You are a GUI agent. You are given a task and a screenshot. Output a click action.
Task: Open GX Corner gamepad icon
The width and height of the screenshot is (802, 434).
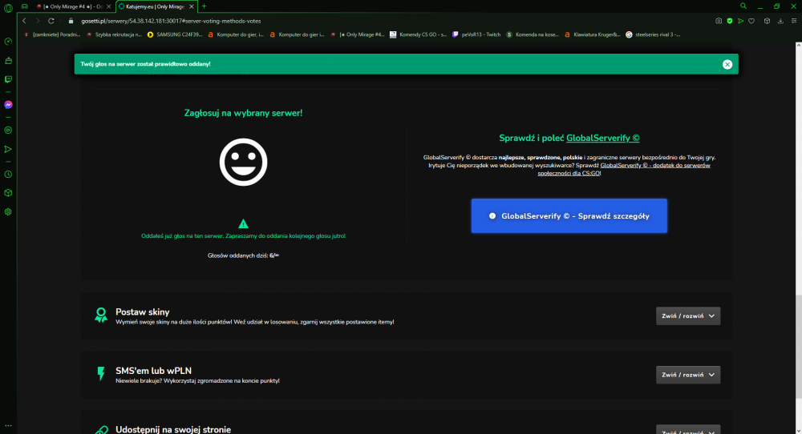coord(25,6)
